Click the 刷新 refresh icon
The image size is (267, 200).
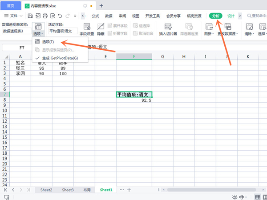(209, 29)
